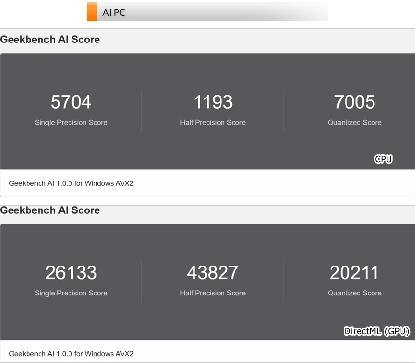Click Geekbench AI 1.0.0 footer in GPU panel
This screenshot has width=415, height=364.
71,354
